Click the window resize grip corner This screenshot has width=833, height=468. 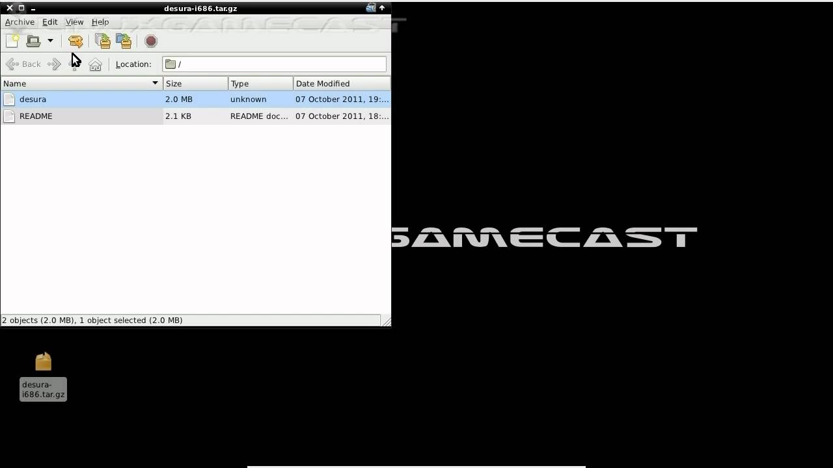pos(386,320)
